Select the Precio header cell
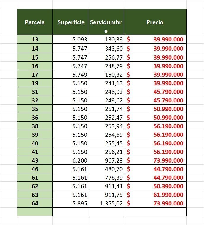 coord(155,22)
